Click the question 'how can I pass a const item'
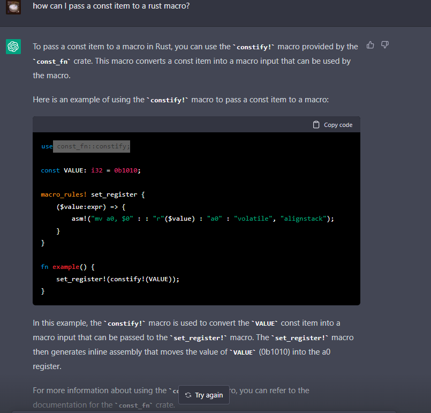Screen dimensions: 431x413 tap(111, 6)
